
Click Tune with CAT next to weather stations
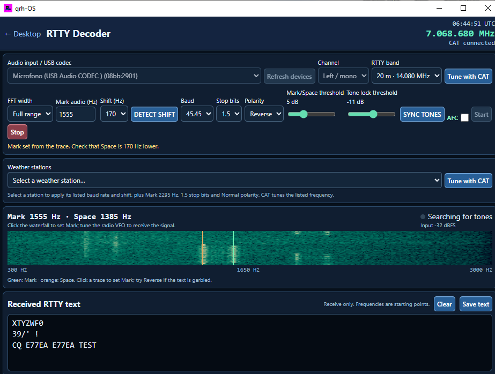coord(468,181)
